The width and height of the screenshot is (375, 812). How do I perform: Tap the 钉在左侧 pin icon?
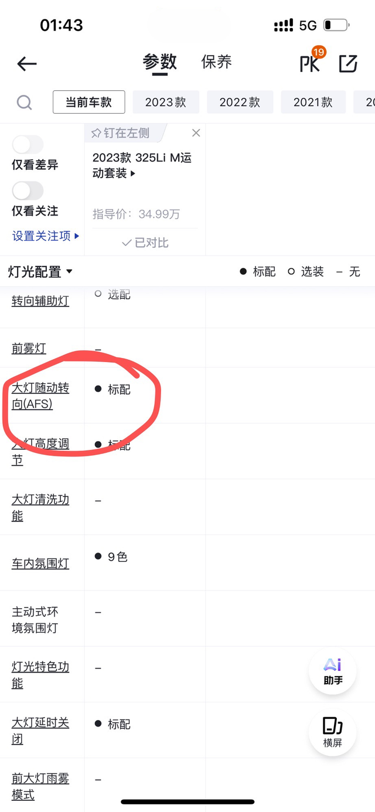[x=96, y=134]
